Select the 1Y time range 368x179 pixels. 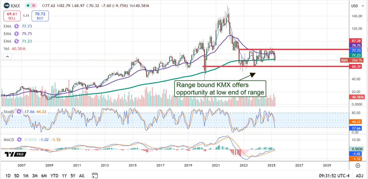(x=64, y=176)
